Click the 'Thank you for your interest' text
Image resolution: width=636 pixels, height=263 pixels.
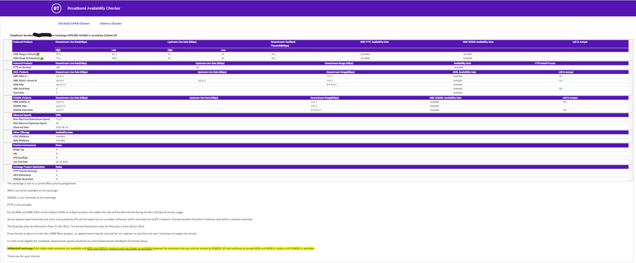tap(24, 257)
